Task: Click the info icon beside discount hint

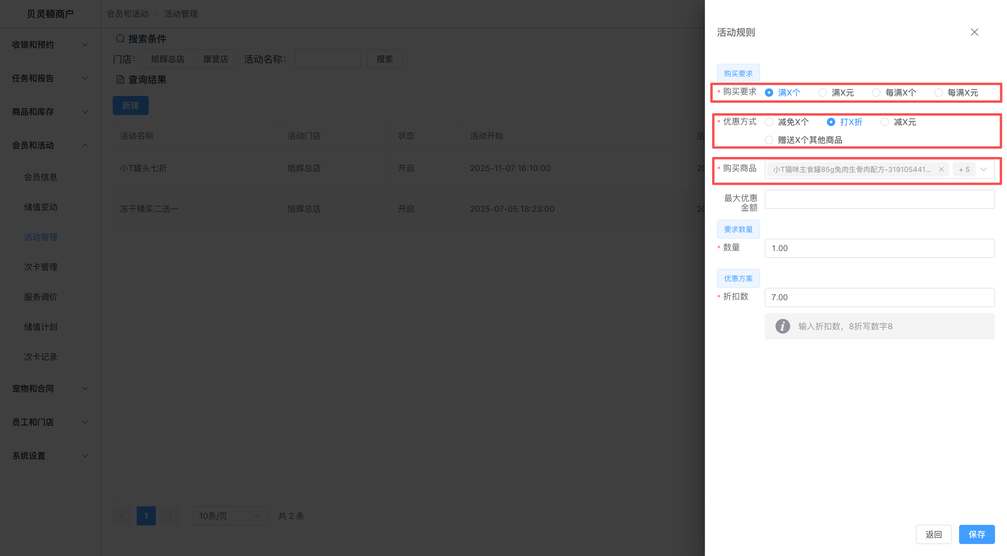Action: [x=782, y=326]
